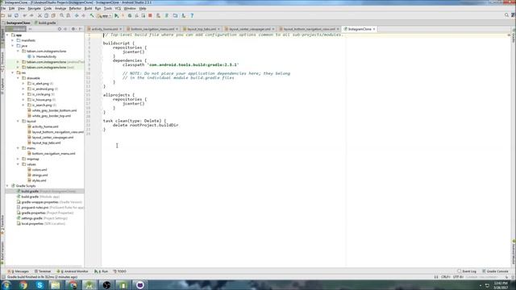The width and height of the screenshot is (516, 290).
Task: Switch to activity_home.xml editor tab
Action: (x=104, y=29)
